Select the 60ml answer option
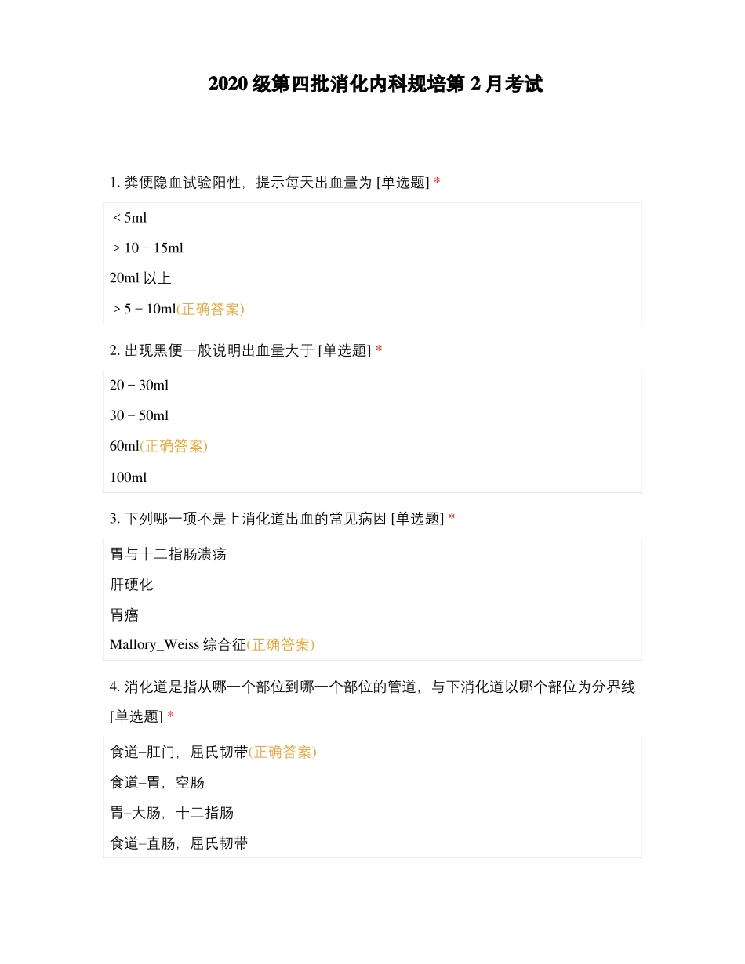 [125, 446]
